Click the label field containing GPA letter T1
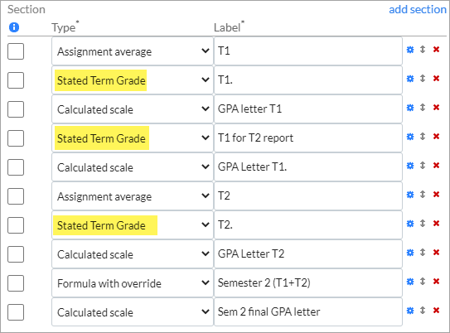 pyautogui.click(x=308, y=109)
